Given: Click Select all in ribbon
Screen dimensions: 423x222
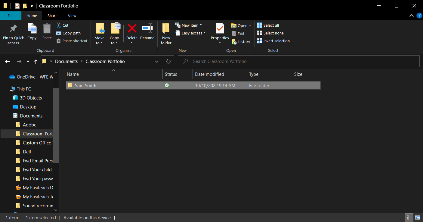Looking at the screenshot, I should click(x=268, y=25).
